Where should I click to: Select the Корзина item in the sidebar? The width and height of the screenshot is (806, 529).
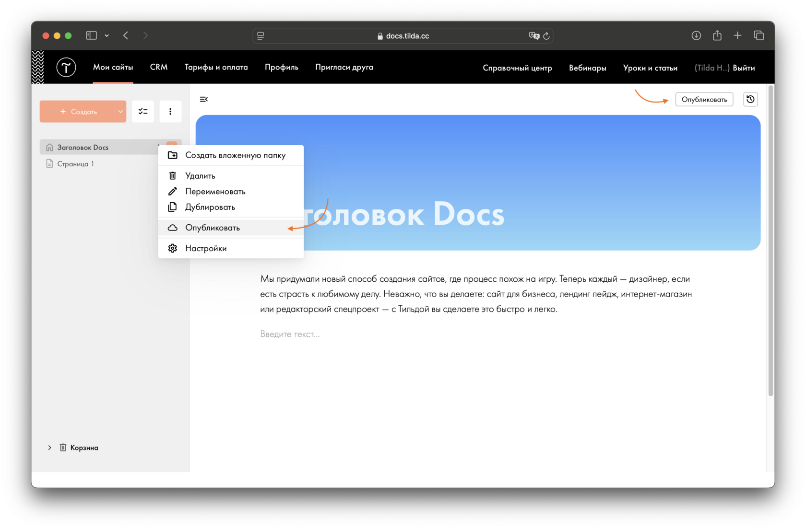pyautogui.click(x=84, y=448)
